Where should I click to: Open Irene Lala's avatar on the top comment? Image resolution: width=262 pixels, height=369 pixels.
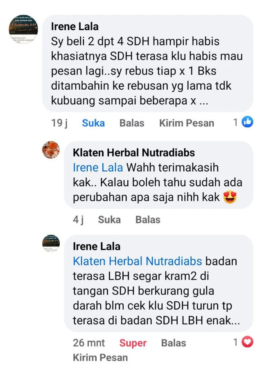[23, 29]
